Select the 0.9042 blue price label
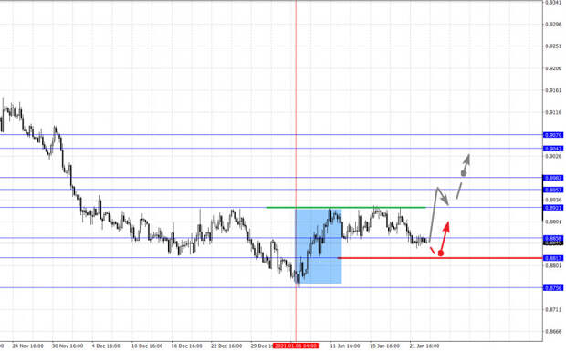 tap(553, 149)
